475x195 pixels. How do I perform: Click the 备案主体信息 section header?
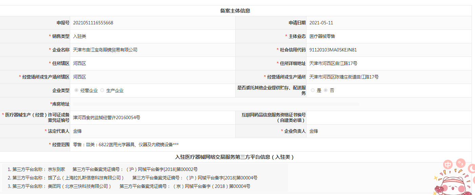click(x=235, y=11)
